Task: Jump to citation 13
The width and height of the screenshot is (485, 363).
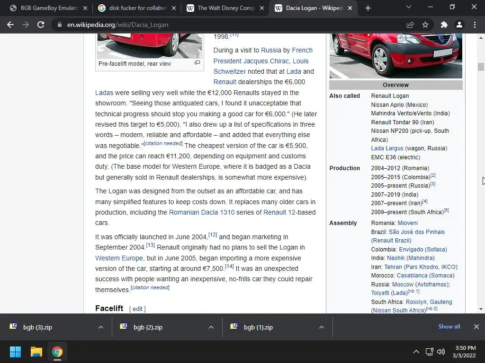Action: point(151,245)
